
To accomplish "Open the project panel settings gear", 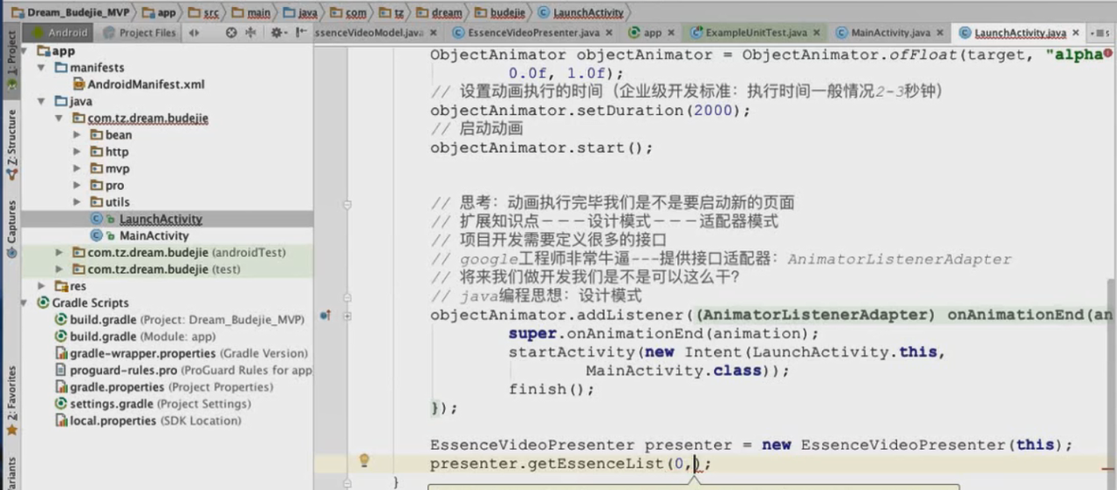I will 278,32.
